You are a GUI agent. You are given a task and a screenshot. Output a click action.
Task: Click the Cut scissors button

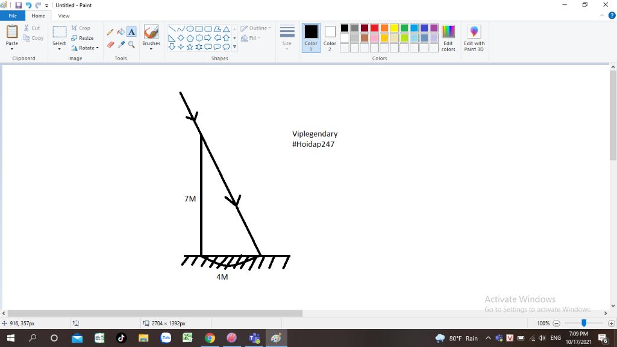[31, 28]
